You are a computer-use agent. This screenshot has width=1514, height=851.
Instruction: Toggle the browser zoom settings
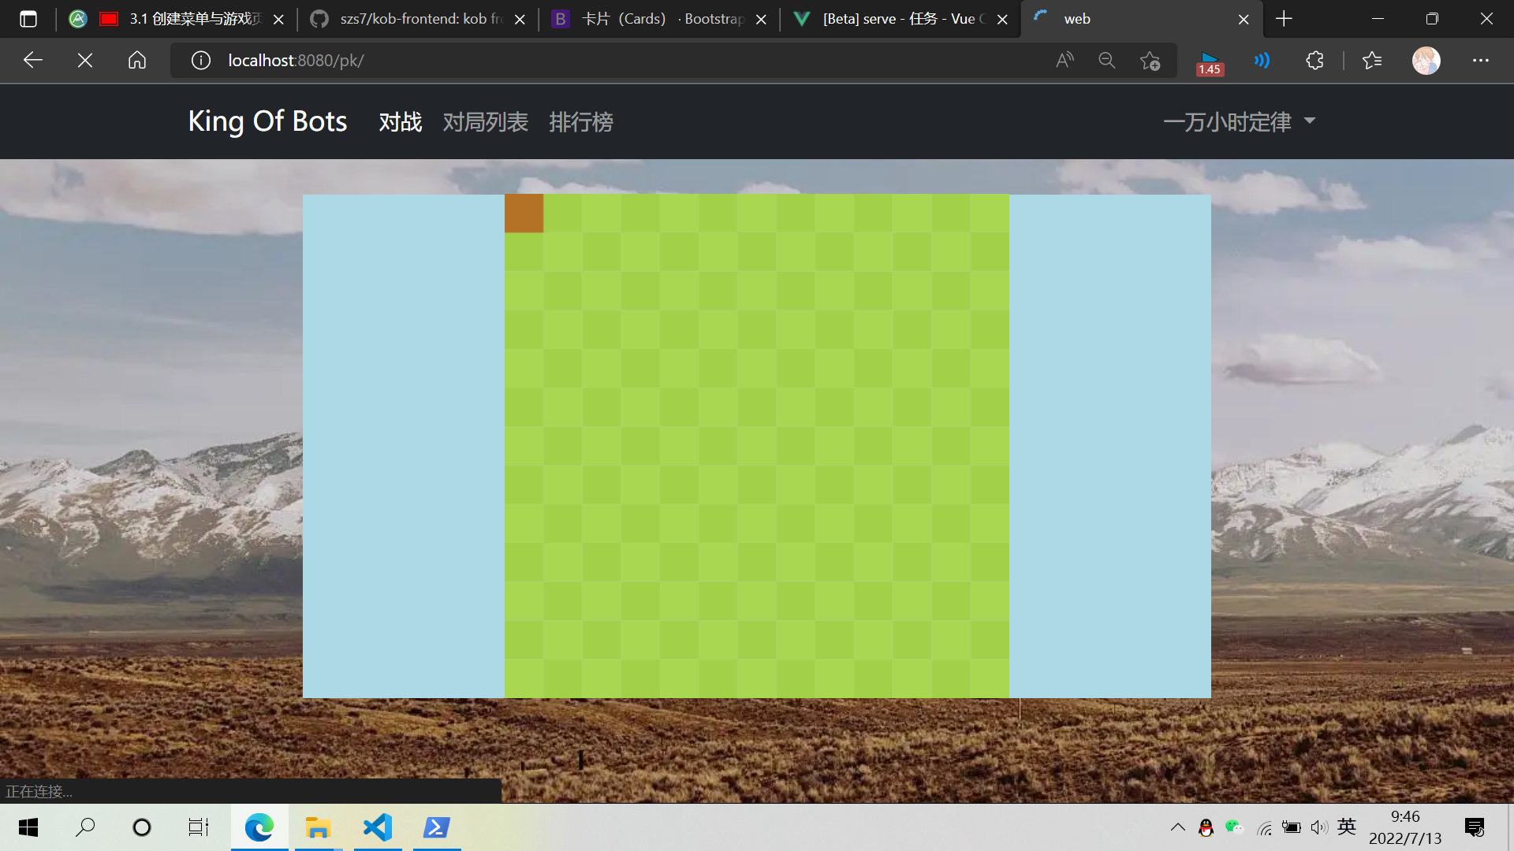1106,60
